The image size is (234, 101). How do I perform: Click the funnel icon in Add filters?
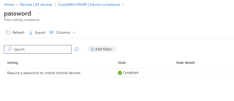click(x=92, y=49)
